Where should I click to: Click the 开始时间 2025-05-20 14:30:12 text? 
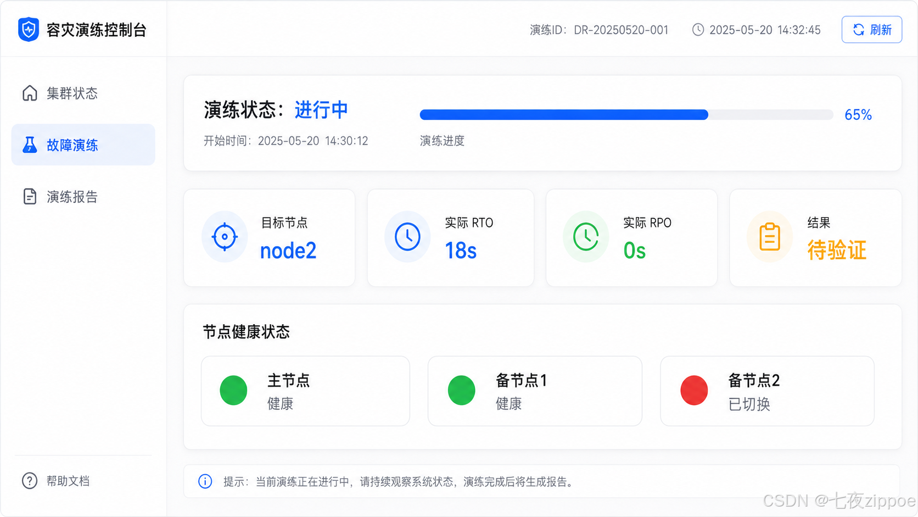click(286, 141)
